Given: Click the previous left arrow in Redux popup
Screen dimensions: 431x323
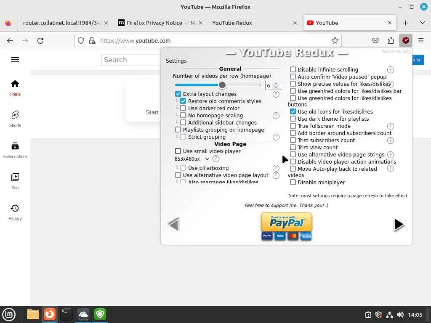Looking at the screenshot, I should coord(174,225).
